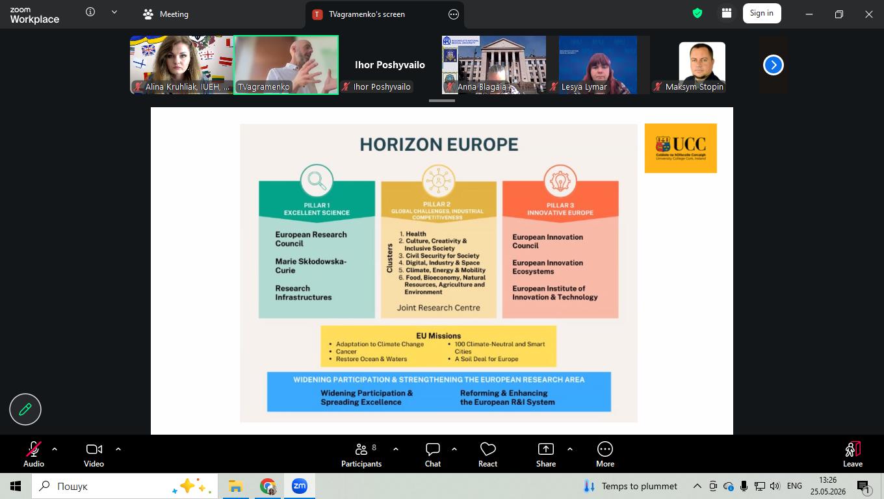Viewport: 884px width, 499px height.
Task: Open more options on TVagramenko's screen tab
Action: coord(454,14)
